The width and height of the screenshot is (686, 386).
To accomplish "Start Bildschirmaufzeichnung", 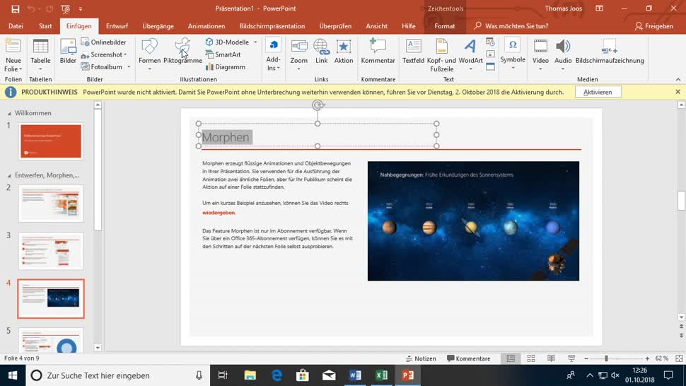I will (x=610, y=52).
